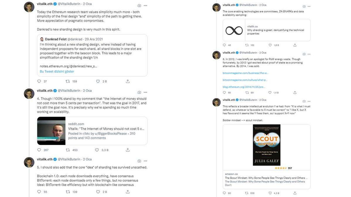
Task: Open The Scout Mindset book cover image
Action: (x=266, y=145)
